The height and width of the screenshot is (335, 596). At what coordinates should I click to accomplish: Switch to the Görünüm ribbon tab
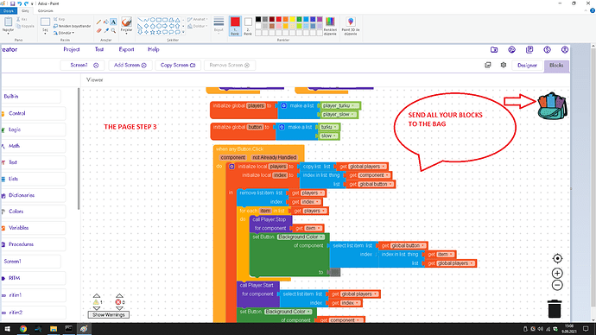coord(45,11)
